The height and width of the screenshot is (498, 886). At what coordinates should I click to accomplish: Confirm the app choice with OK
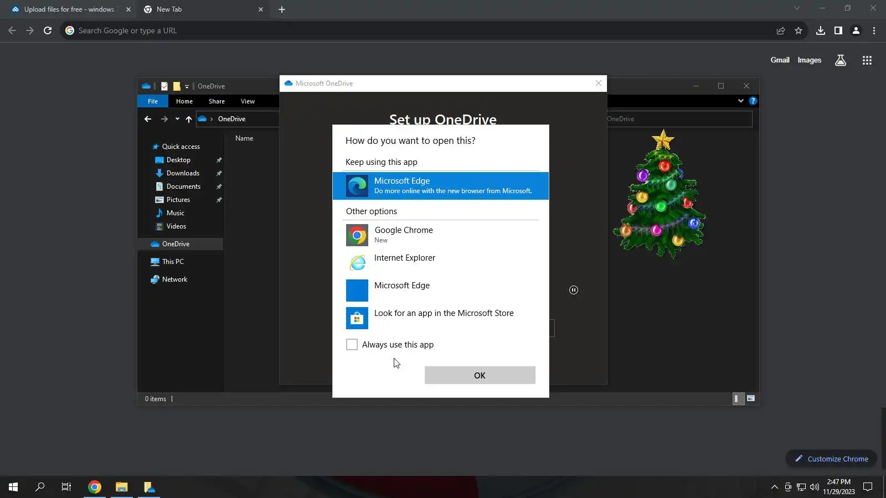(480, 375)
